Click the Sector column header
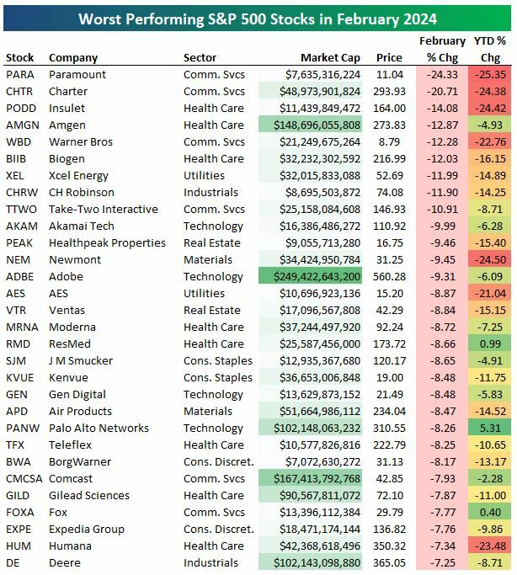The width and height of the screenshot is (517, 575). pos(200,57)
